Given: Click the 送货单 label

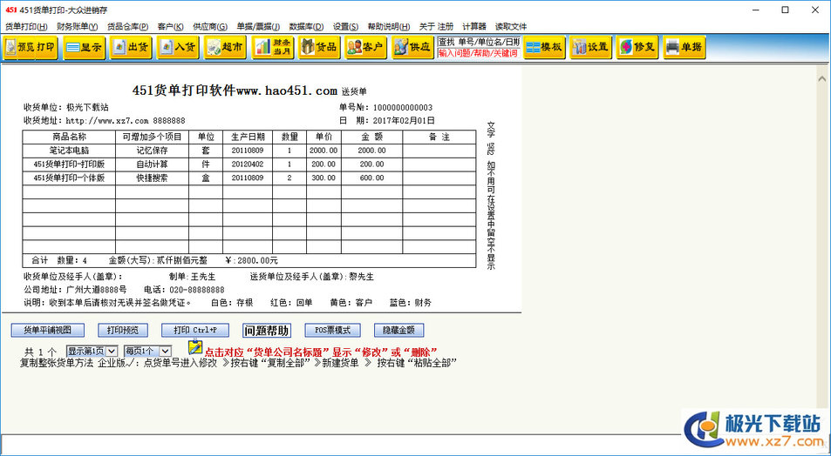Looking at the screenshot, I should pyautogui.click(x=354, y=91).
